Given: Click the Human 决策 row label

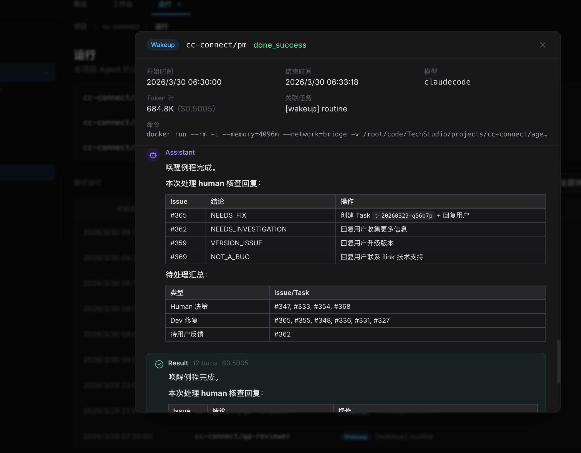Looking at the screenshot, I should coord(189,307).
